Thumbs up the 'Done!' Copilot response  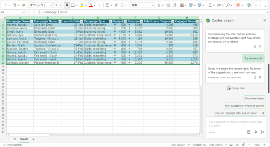coord(255,79)
